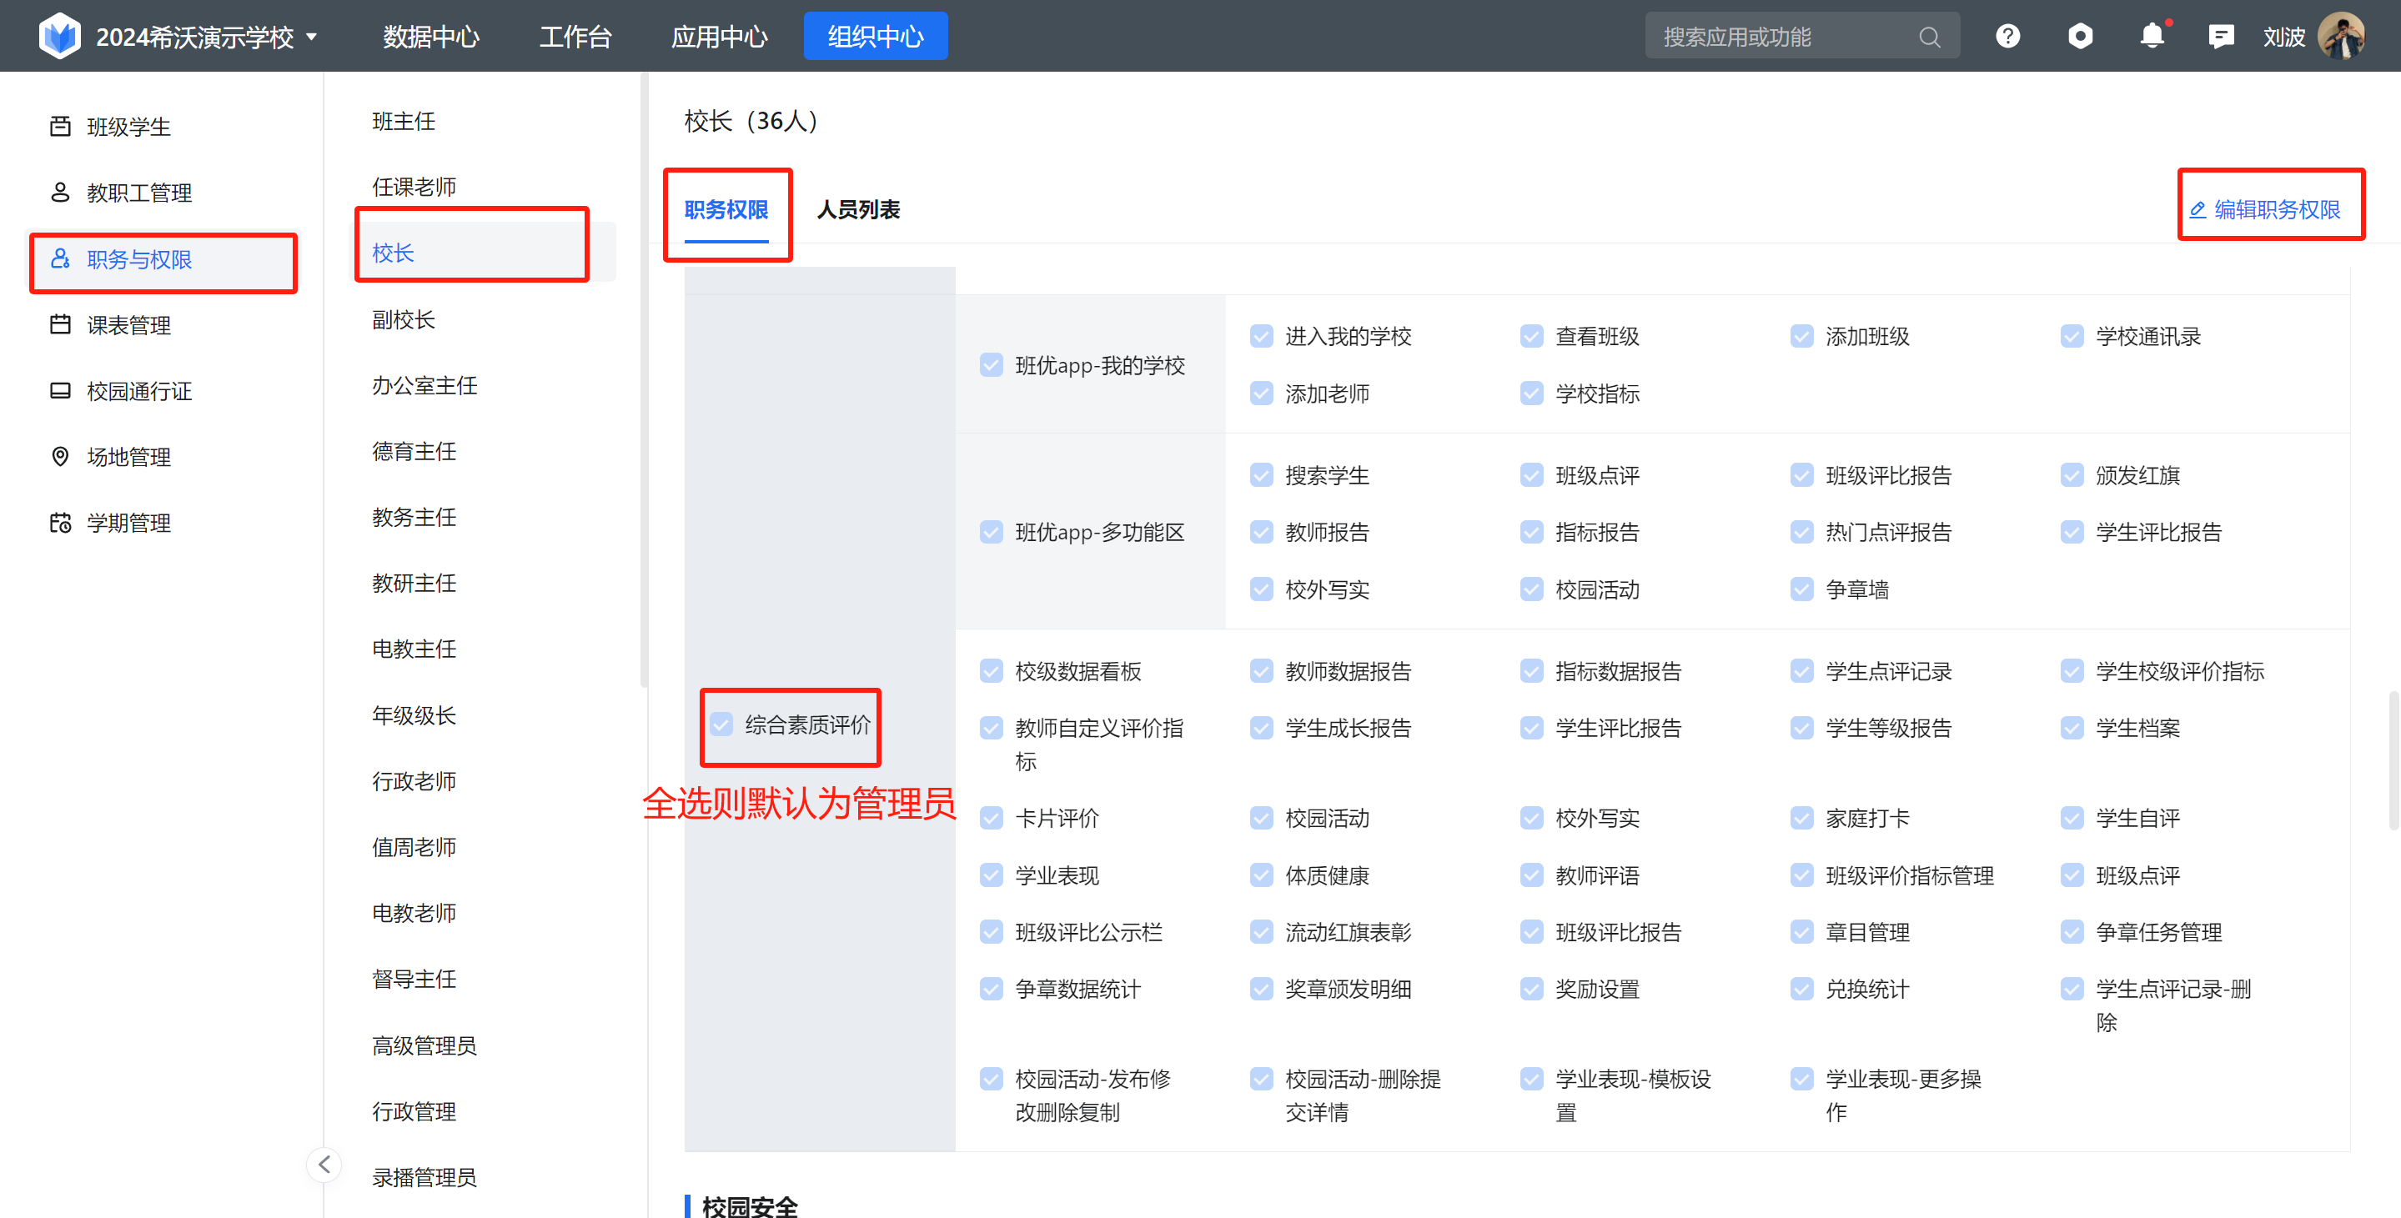Toggle the 班优app-我的学校 checkbox
The height and width of the screenshot is (1218, 2401).
(x=992, y=365)
